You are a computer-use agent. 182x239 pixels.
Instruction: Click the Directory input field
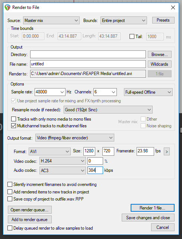[88, 55]
